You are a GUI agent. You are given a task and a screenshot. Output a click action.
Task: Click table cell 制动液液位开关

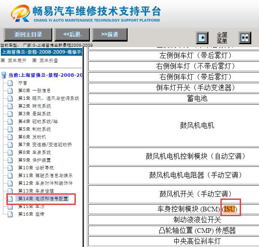pyautogui.click(x=174, y=220)
